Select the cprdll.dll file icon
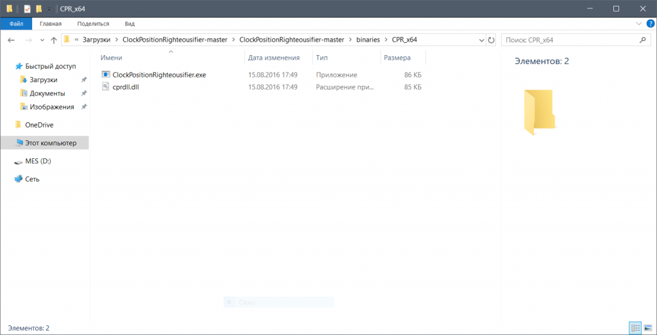The image size is (657, 335). (106, 86)
